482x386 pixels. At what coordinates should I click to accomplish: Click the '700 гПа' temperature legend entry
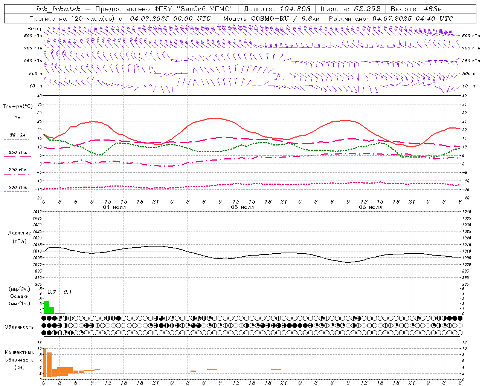click(17, 170)
